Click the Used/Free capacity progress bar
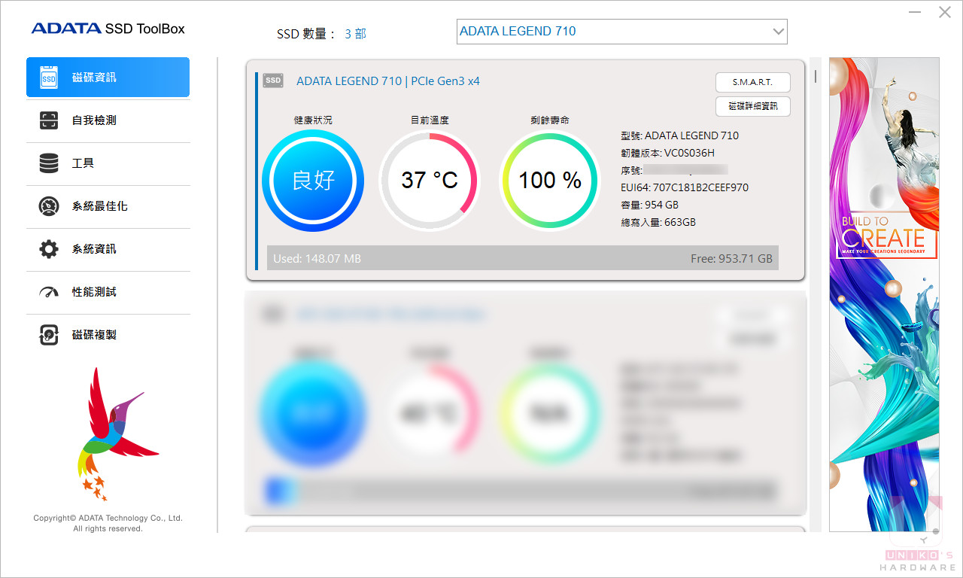 (524, 258)
